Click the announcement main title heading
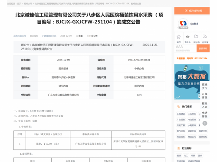Image resolution: width=217 pixels, height=162 pixels. (x=89, y=19)
